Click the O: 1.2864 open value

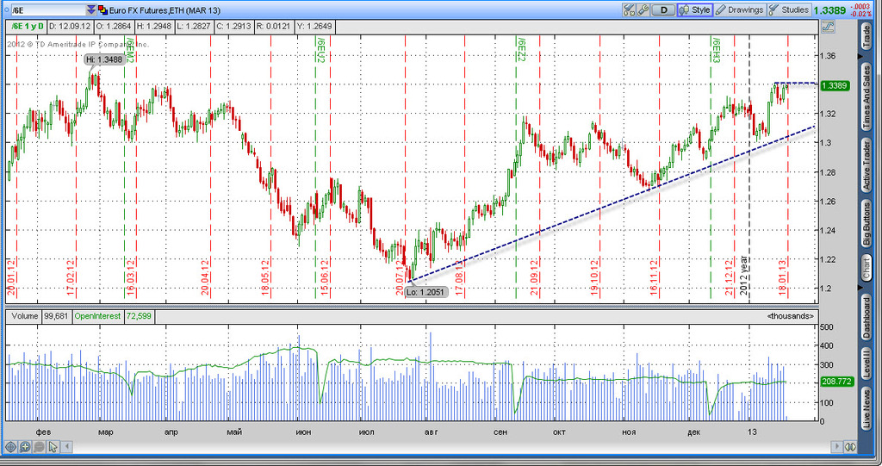coord(115,27)
